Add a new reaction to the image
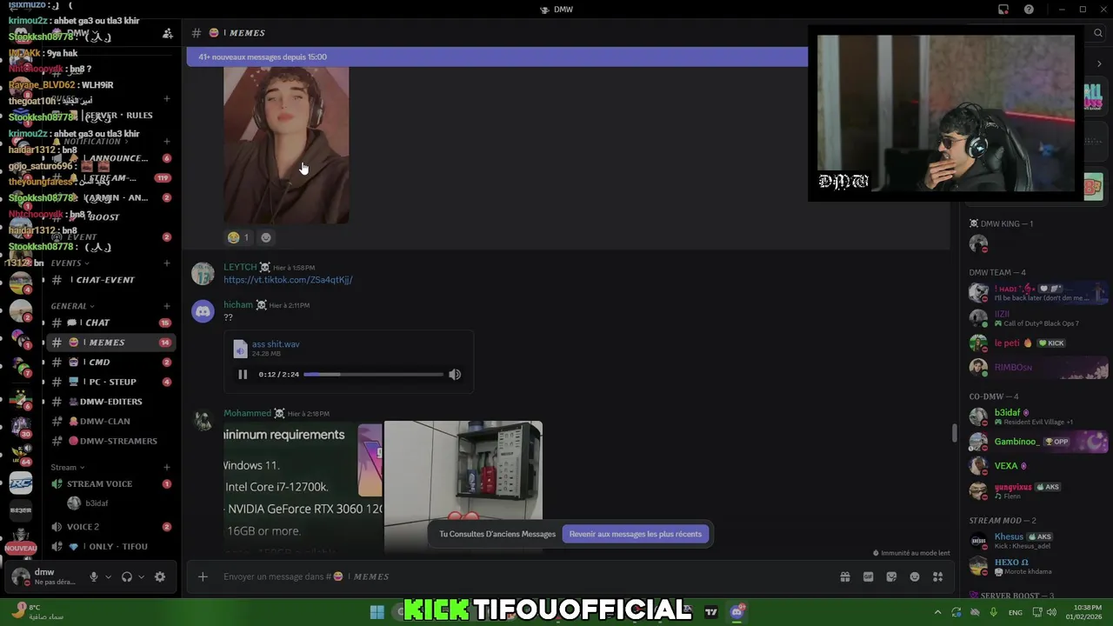1113x626 pixels. (266, 237)
